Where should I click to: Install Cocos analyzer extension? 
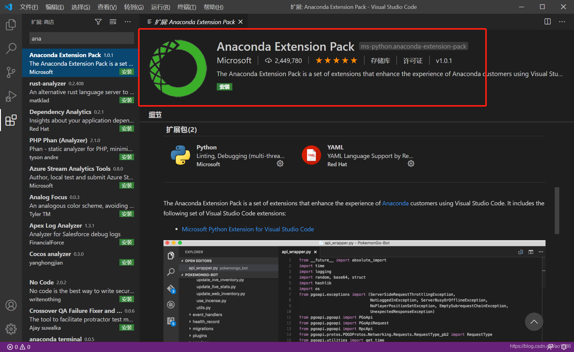pyautogui.click(x=127, y=262)
